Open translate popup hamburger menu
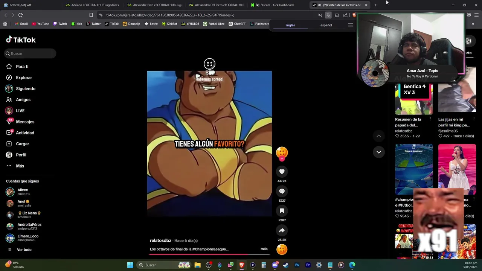This screenshot has width=482, height=271. click(x=351, y=25)
